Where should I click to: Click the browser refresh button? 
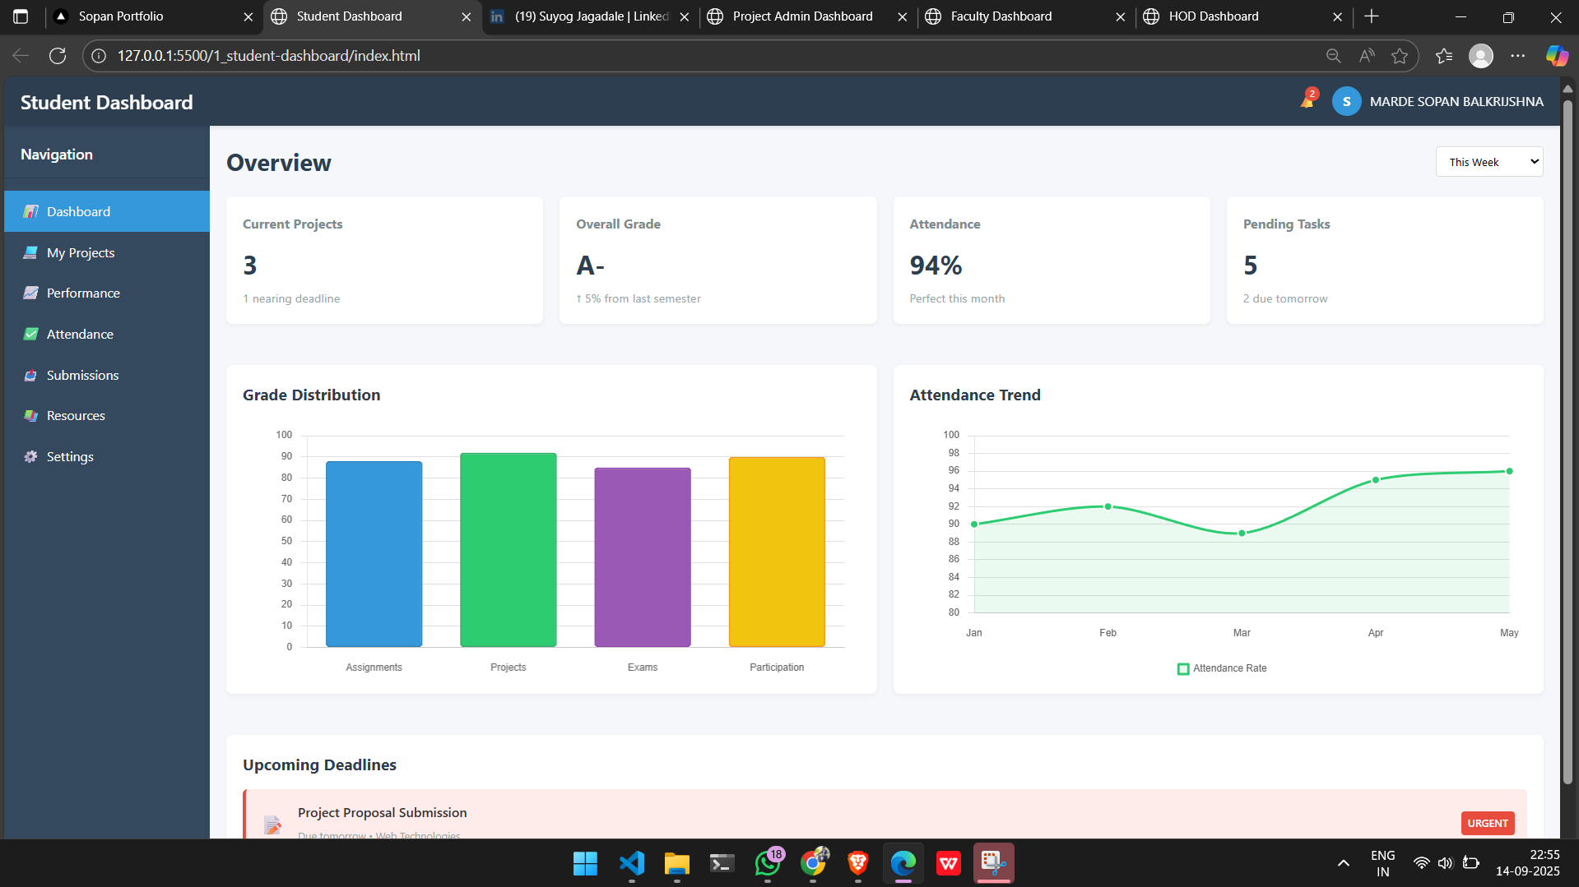pyautogui.click(x=58, y=56)
